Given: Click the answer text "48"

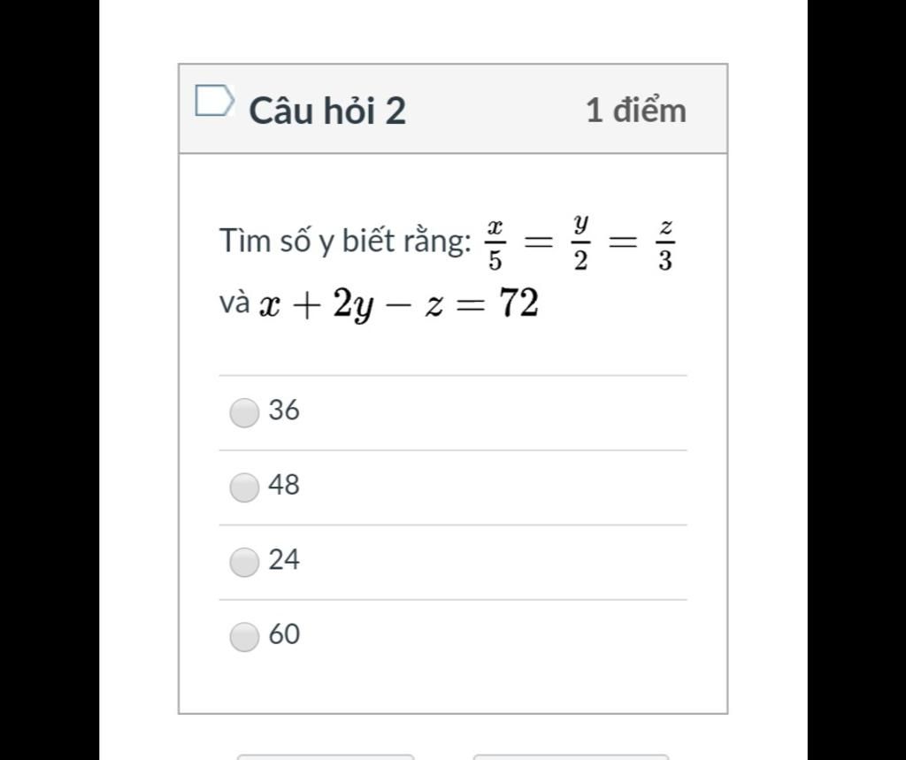Looking at the screenshot, I should (284, 485).
